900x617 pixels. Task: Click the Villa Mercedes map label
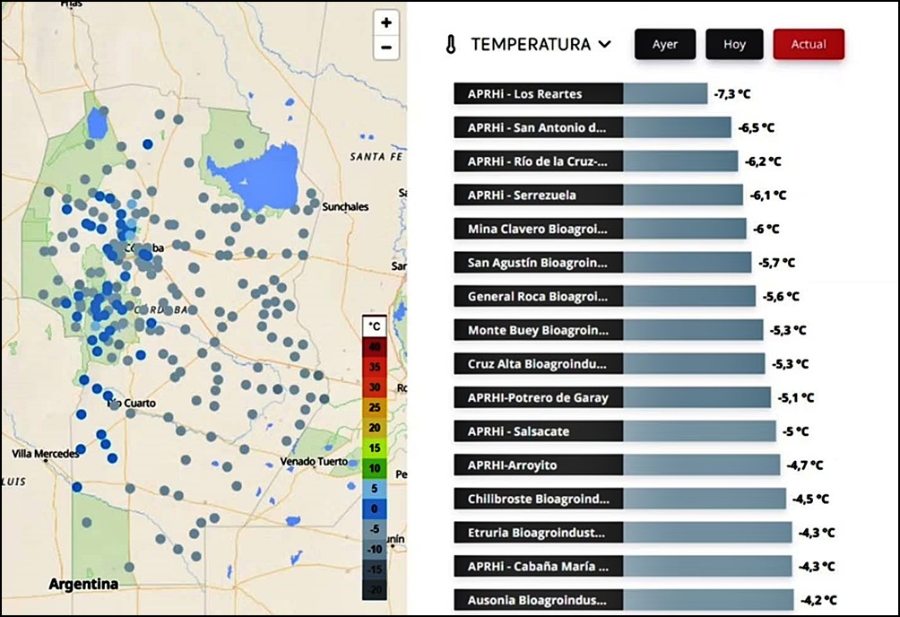(46, 454)
